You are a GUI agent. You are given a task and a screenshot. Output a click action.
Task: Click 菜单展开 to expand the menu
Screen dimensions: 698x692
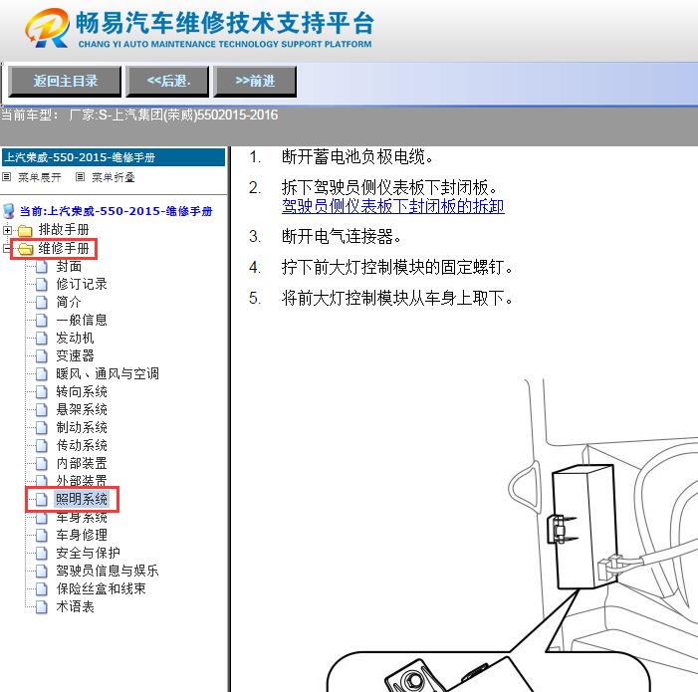click(x=40, y=177)
